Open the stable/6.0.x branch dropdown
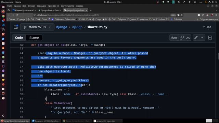The width and height of the screenshot is (219, 123). (37, 27)
